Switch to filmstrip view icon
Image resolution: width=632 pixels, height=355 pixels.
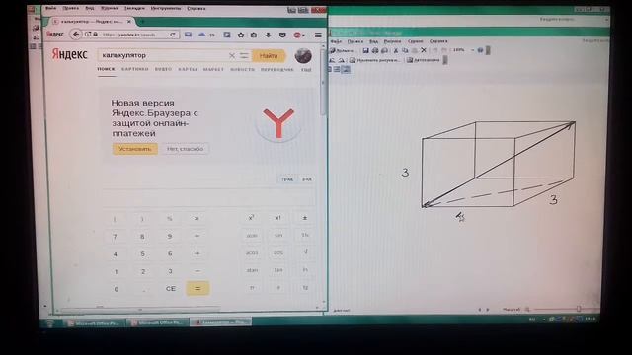(337, 69)
